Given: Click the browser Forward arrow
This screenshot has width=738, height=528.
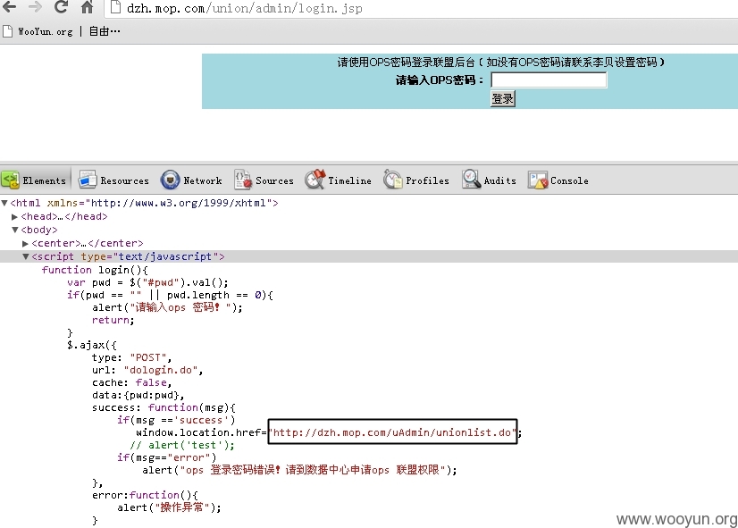Looking at the screenshot, I should coord(35,6).
